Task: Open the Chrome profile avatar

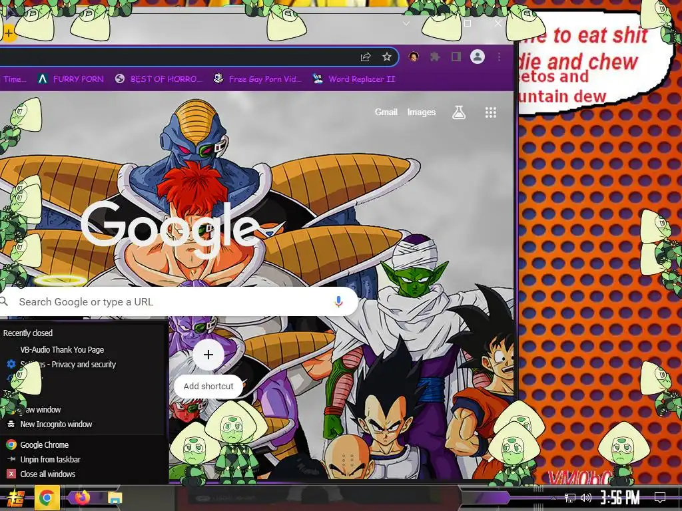Action: point(477,57)
